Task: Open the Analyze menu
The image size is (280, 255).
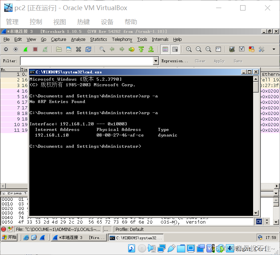Action: [78, 39]
